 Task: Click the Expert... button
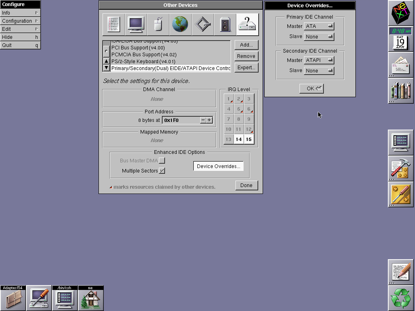(x=246, y=68)
